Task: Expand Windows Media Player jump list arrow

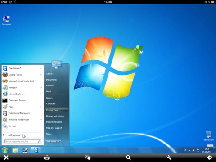Action: 41,120
